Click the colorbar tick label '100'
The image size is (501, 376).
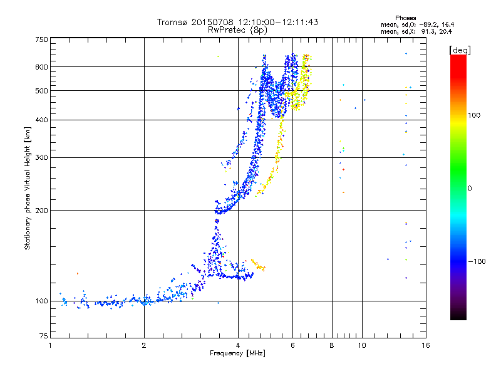point(474,115)
